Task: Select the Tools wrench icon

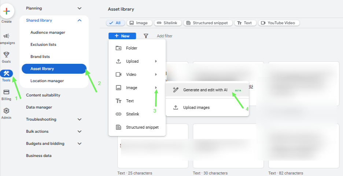Action: click(7, 73)
